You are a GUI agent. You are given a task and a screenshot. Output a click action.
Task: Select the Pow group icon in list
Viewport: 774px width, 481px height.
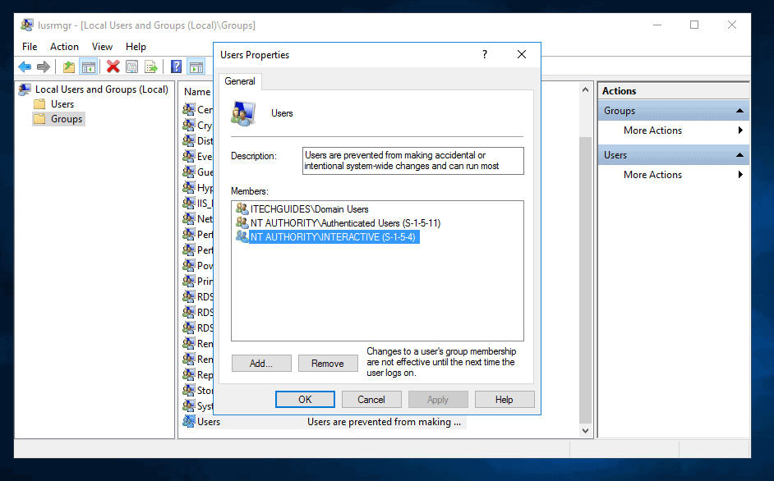click(188, 265)
